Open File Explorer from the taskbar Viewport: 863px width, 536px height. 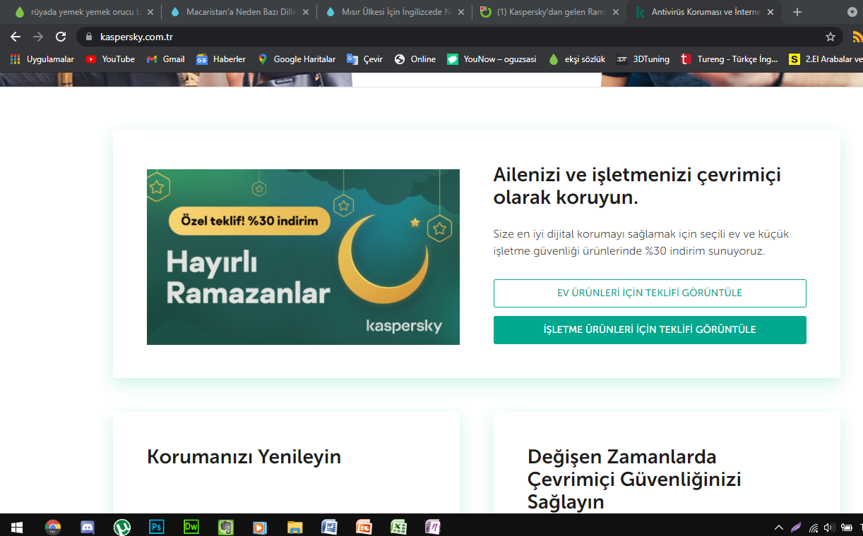point(294,526)
